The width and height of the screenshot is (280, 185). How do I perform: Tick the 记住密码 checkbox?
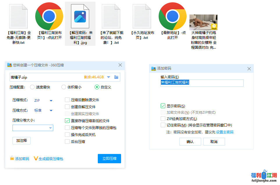pyautogui.click(x=163, y=125)
